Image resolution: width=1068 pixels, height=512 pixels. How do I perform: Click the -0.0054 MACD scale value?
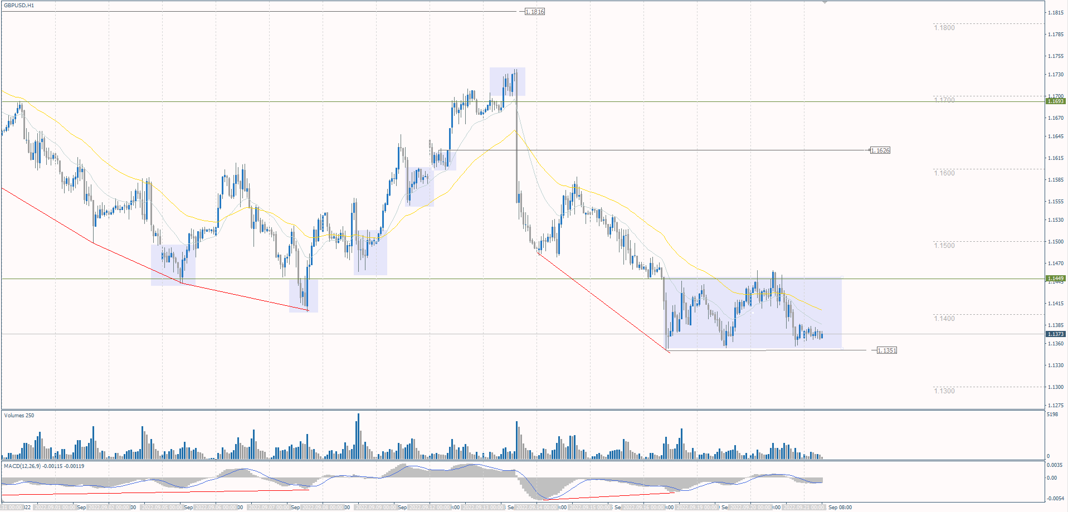tap(1055, 499)
